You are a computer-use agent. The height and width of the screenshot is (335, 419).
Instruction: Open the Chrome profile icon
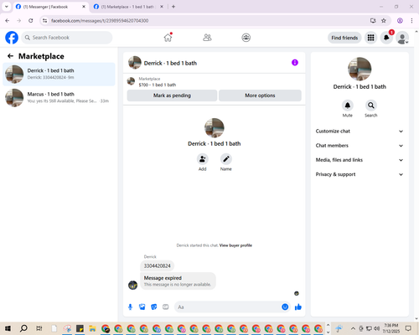tap(400, 21)
